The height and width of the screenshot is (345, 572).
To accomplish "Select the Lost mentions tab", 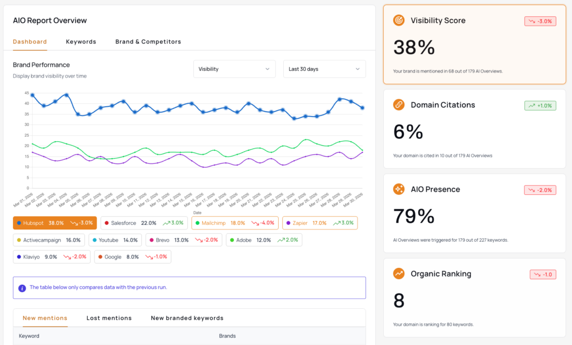I will coord(109,318).
